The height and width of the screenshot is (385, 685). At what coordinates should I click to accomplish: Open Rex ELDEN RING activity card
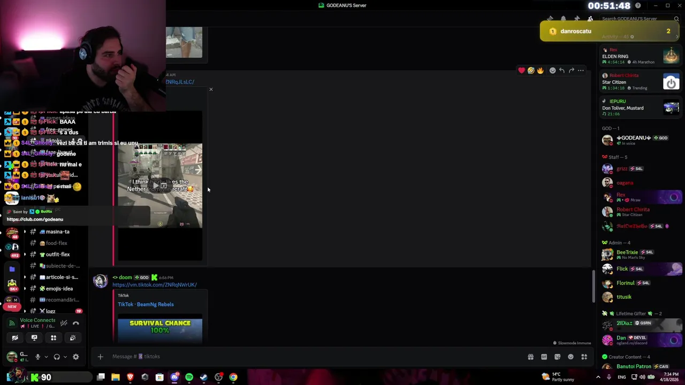640,56
